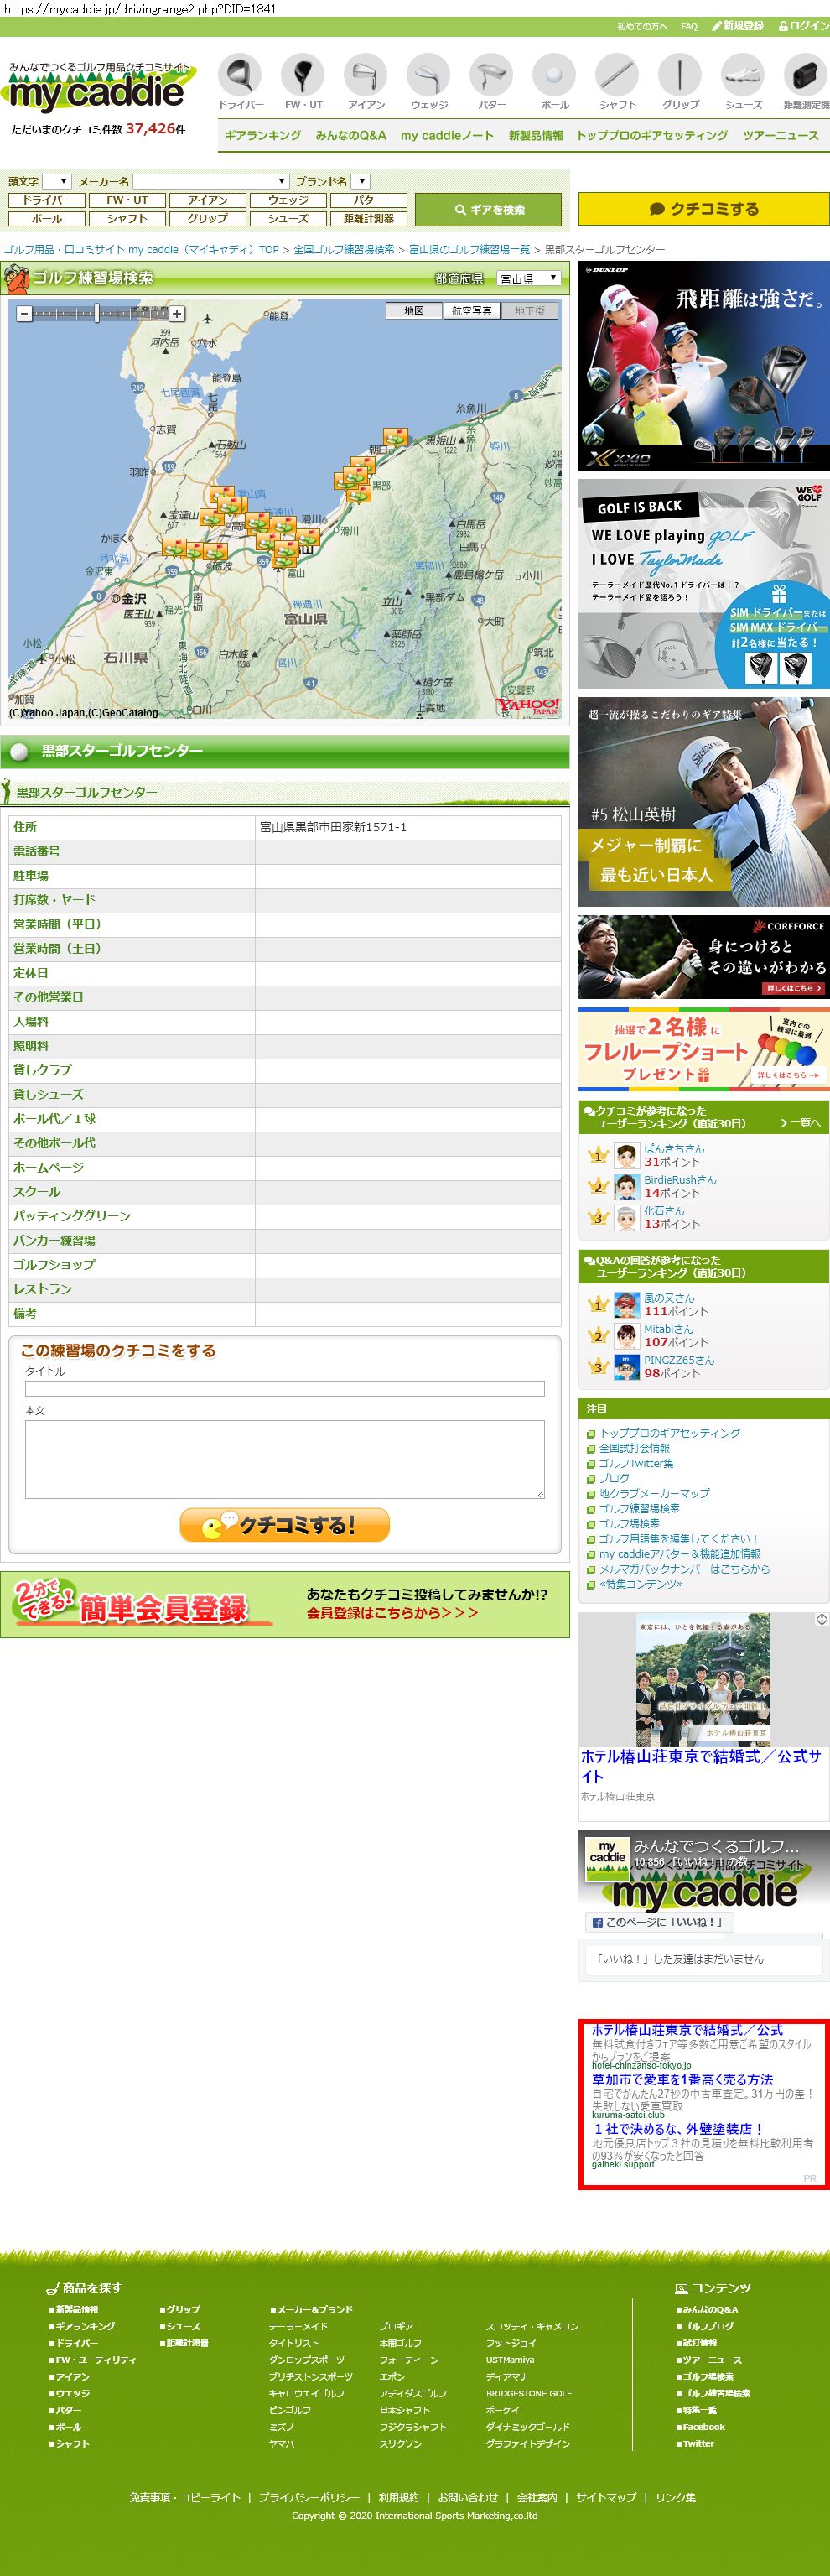Open ギアランキング menu item
The image size is (830, 2576).
click(x=262, y=136)
